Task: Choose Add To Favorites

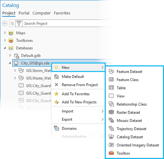Action: (x=78, y=94)
